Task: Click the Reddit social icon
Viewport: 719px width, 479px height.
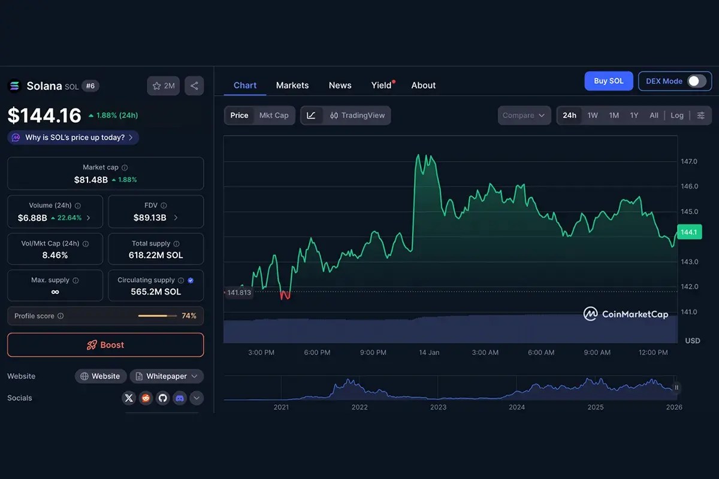Action: [146, 398]
